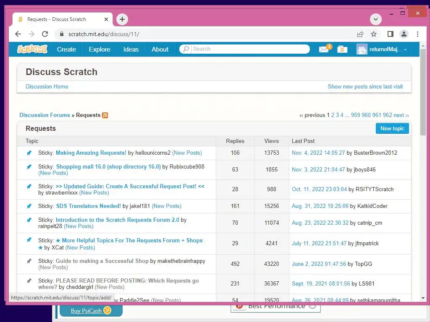Click pin icon of Introduction to Scratch Requests Forum
The height and width of the screenshot is (322, 430).
point(29,220)
